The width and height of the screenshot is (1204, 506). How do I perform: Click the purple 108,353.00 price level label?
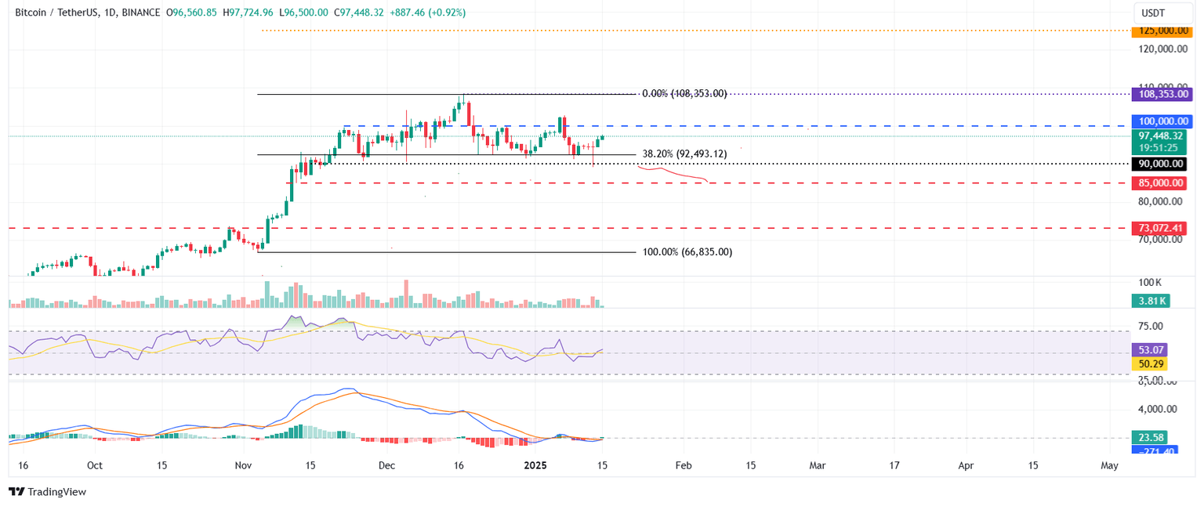[x=1160, y=94]
